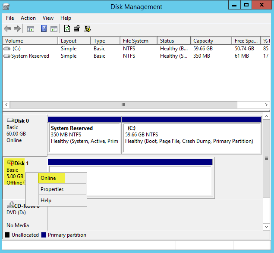Click the Primary partition legend blue swatch
The image size is (274, 253).
pyautogui.click(x=44, y=235)
